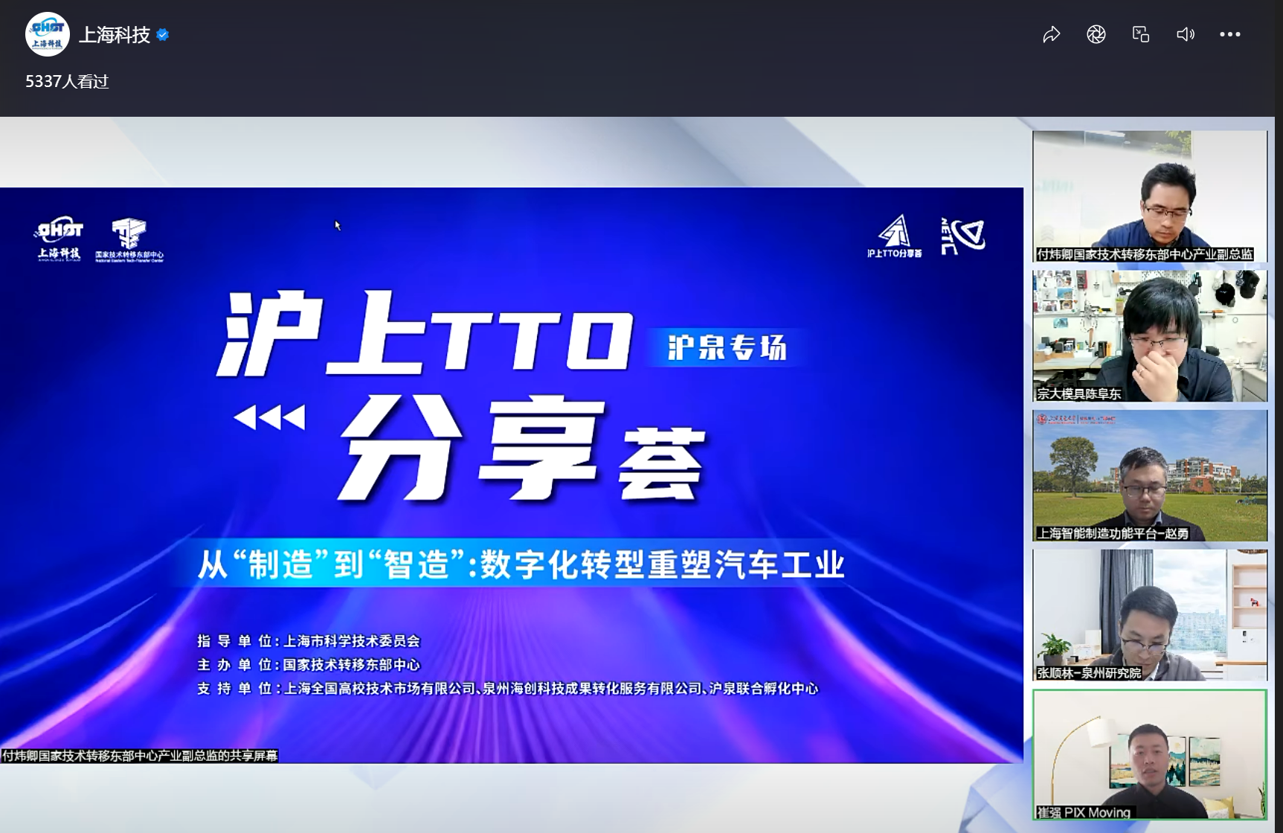1283x833 pixels.
Task: Click the triple rewind arrows on slide
Action: tap(269, 417)
